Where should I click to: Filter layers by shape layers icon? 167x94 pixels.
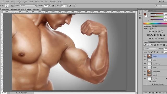pyautogui.click(x=164, y=45)
